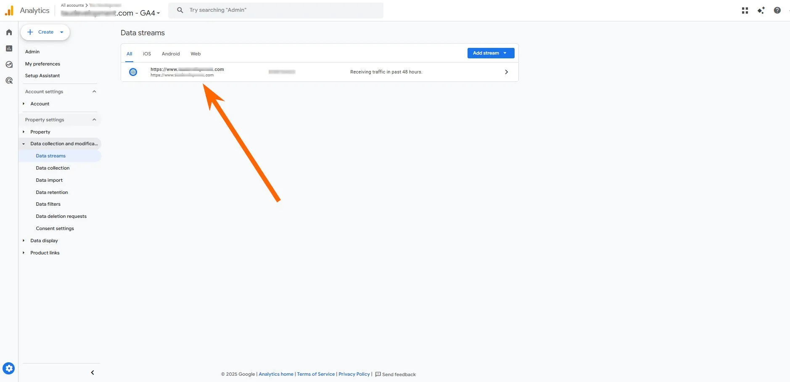The height and width of the screenshot is (382, 790).
Task: Open the Analytics insights sparkle icon
Action: [761, 10]
